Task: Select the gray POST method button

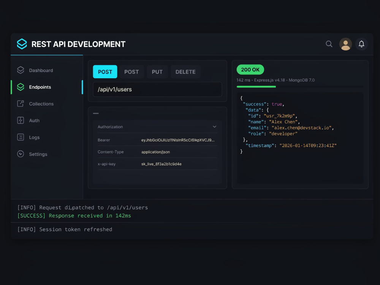Action: (131, 72)
